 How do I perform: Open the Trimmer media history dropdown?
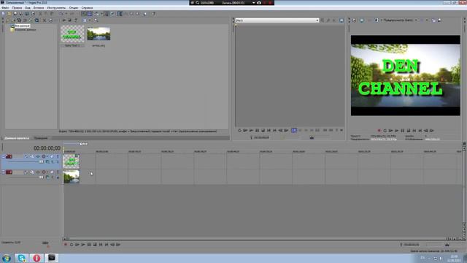(317, 20)
